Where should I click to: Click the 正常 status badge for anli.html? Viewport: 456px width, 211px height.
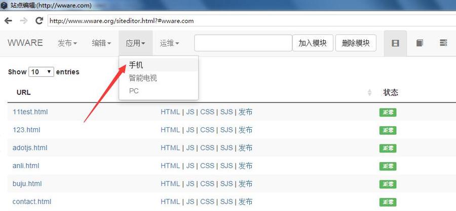tap(388, 167)
